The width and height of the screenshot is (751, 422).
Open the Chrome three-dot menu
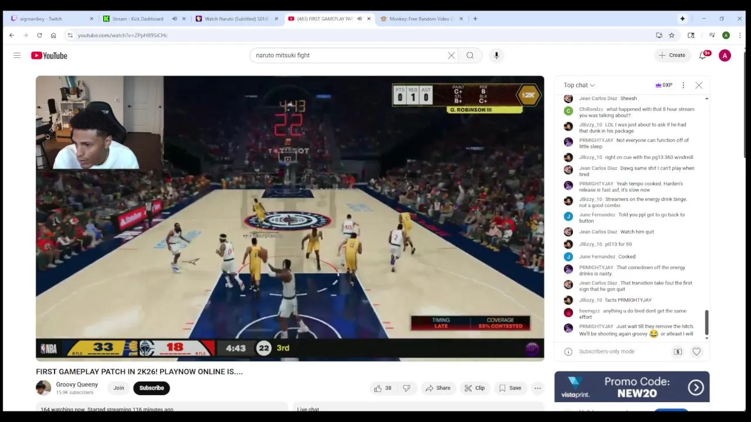739,35
